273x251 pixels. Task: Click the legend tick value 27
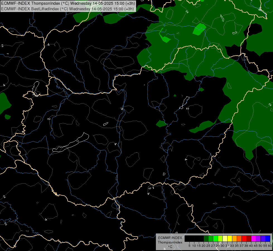[213, 246]
